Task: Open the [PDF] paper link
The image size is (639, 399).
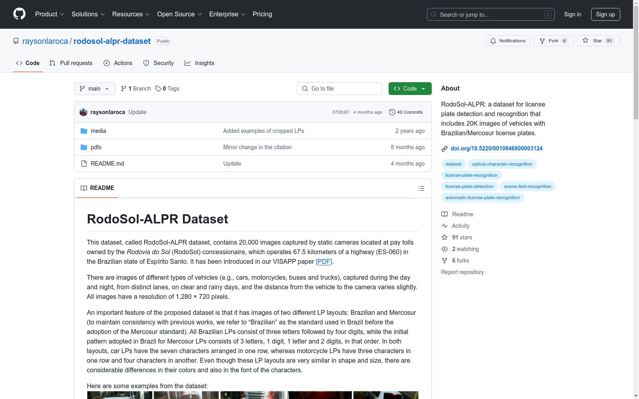Action: point(324,262)
